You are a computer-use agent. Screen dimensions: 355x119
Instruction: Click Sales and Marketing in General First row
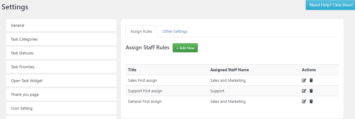(x=228, y=102)
